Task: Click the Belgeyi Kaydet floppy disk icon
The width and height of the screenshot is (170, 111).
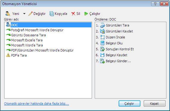Action: coord(102,55)
